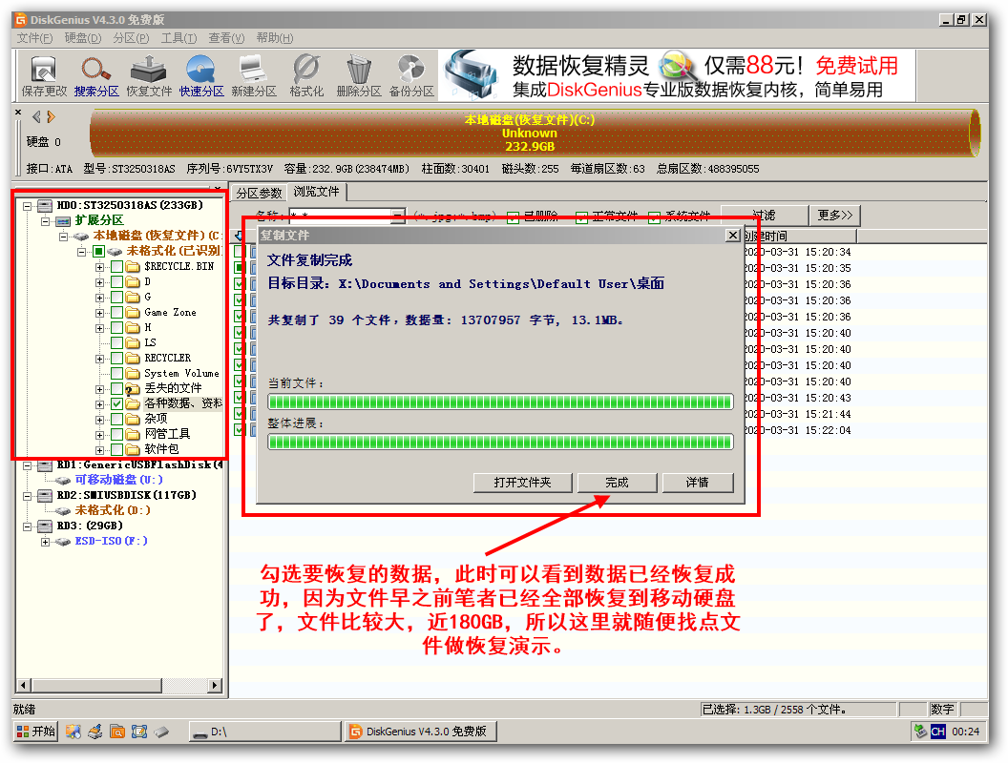The image size is (1008, 763).
Task: Collapse the RD1 GenericUSBFlashDisk node
Action: [27, 465]
